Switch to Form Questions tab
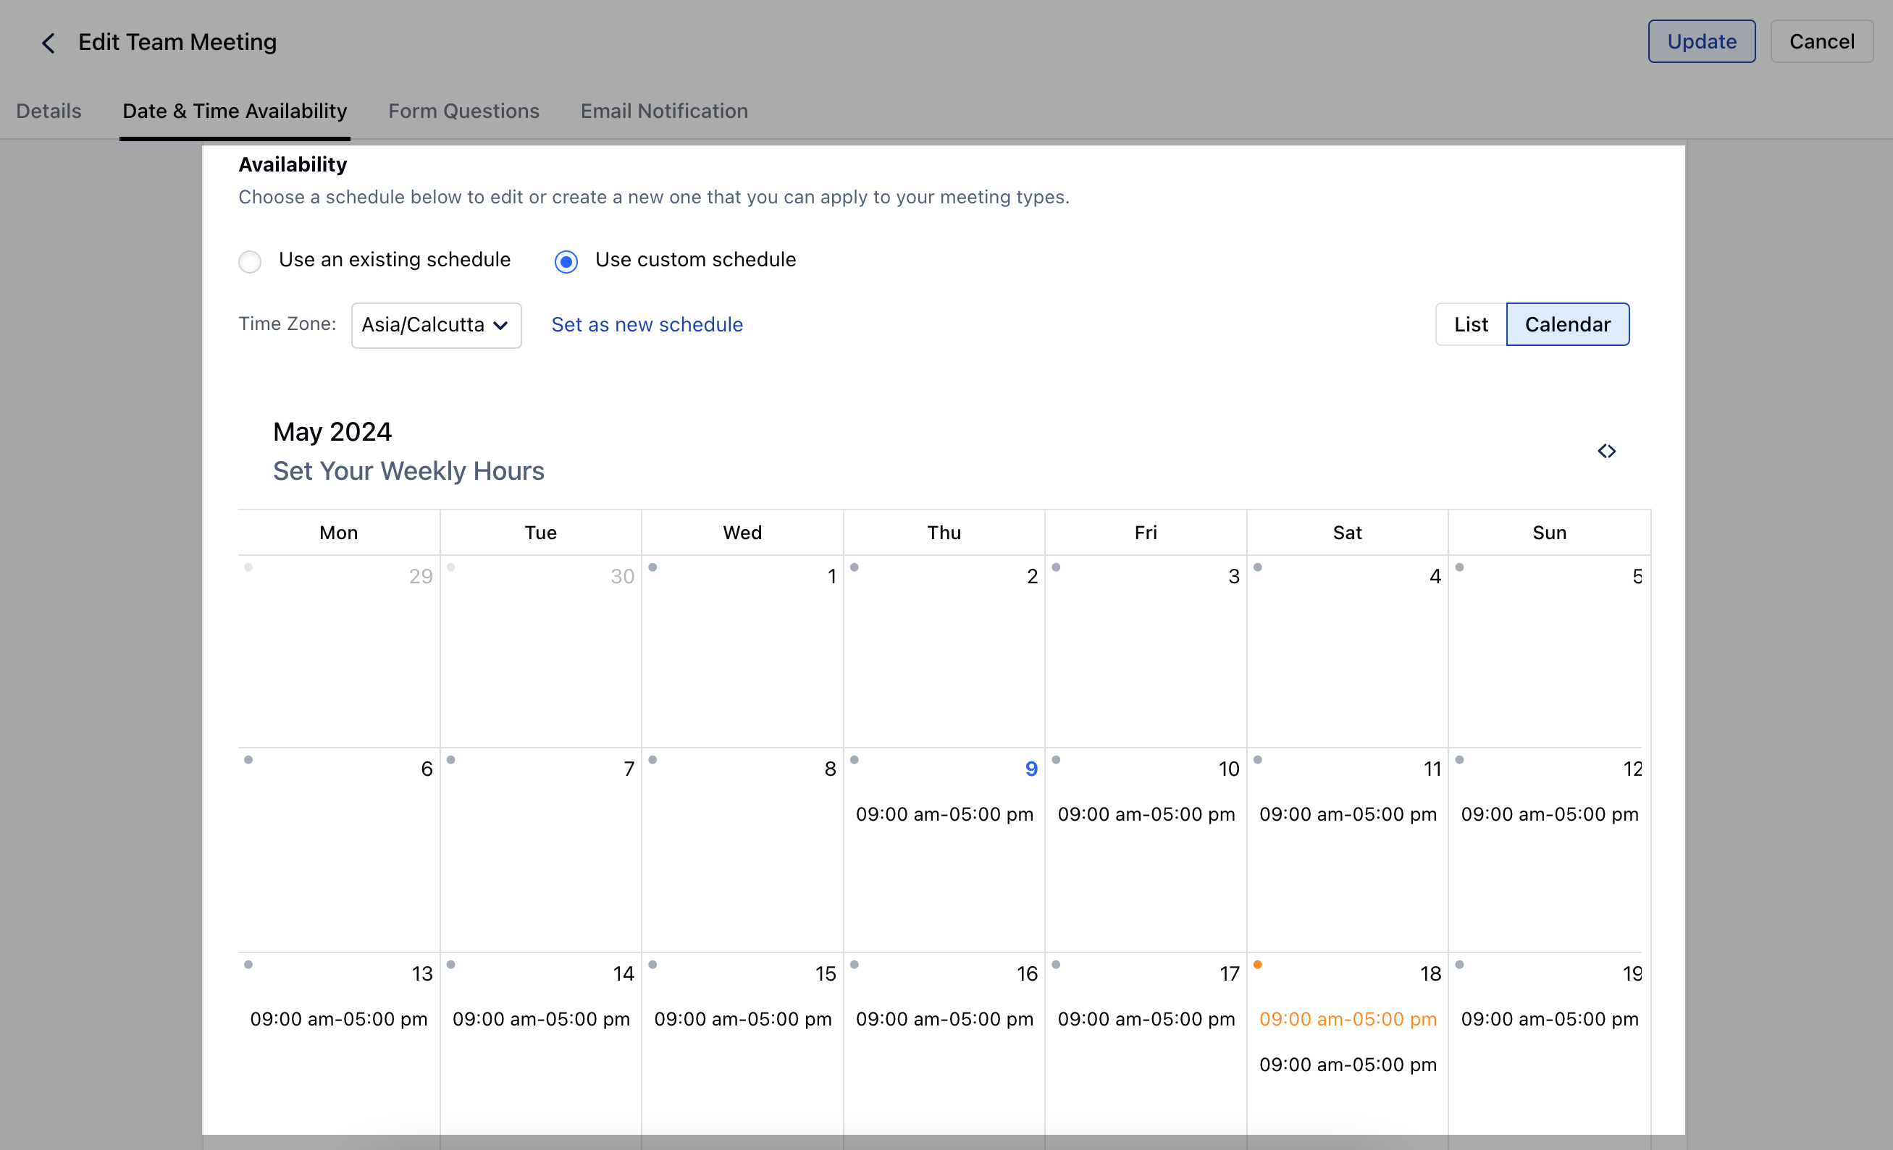This screenshot has height=1150, width=1893. tap(463, 111)
